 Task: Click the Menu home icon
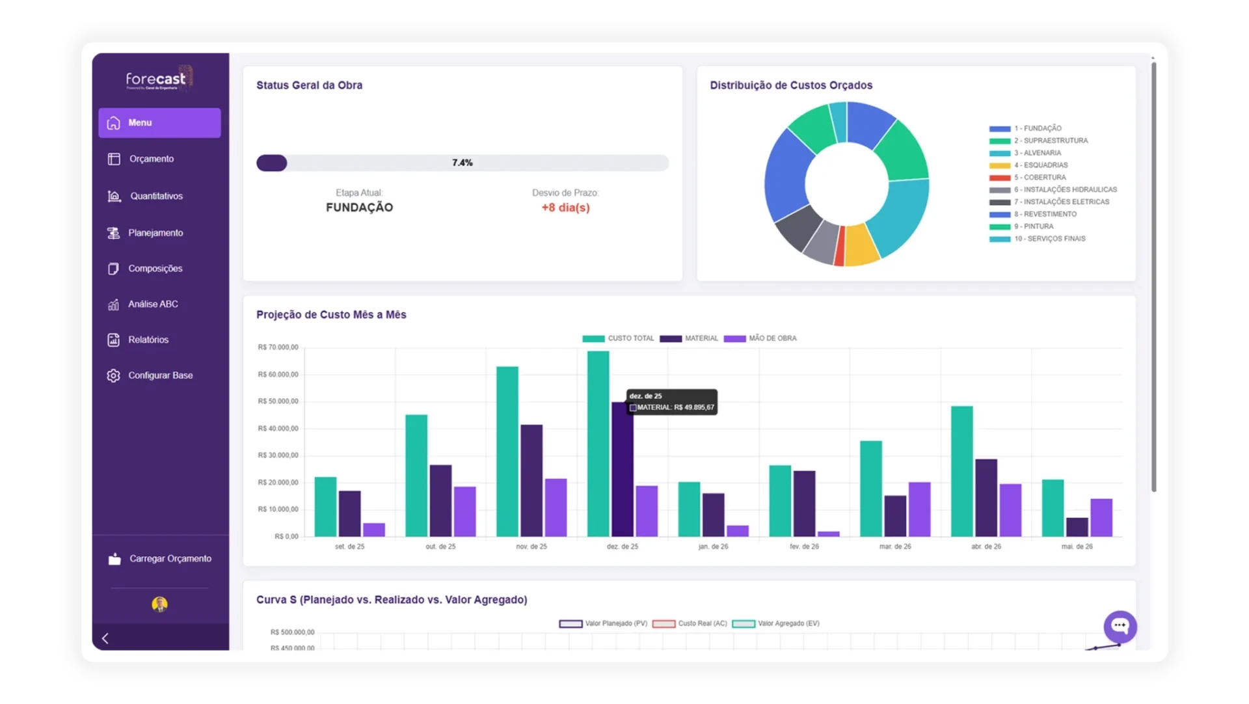pos(114,123)
